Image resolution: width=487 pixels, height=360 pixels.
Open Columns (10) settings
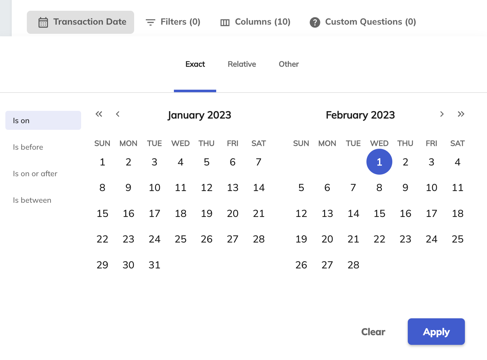[255, 22]
